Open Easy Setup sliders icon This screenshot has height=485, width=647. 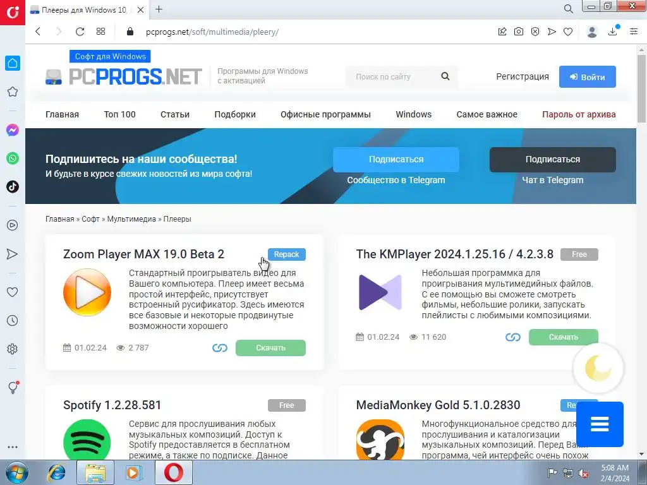[634, 32]
